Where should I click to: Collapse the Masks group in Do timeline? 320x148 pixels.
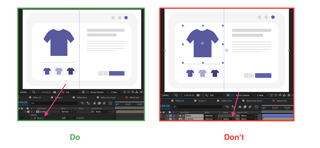point(29,115)
